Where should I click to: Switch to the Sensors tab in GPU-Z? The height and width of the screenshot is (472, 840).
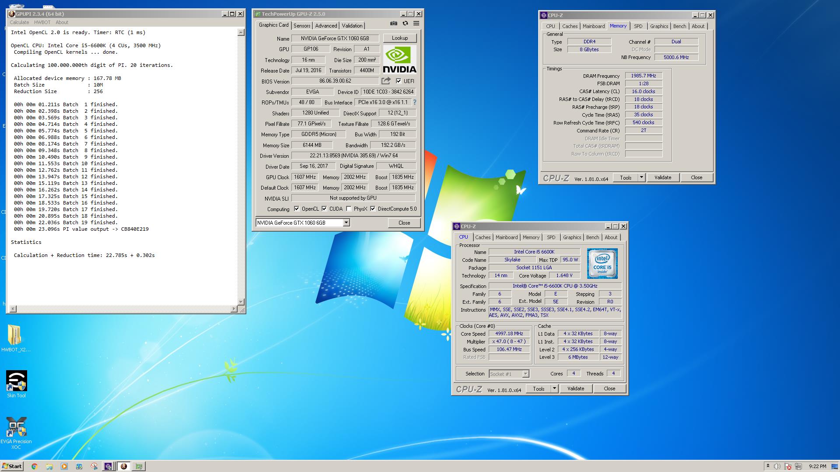(302, 26)
